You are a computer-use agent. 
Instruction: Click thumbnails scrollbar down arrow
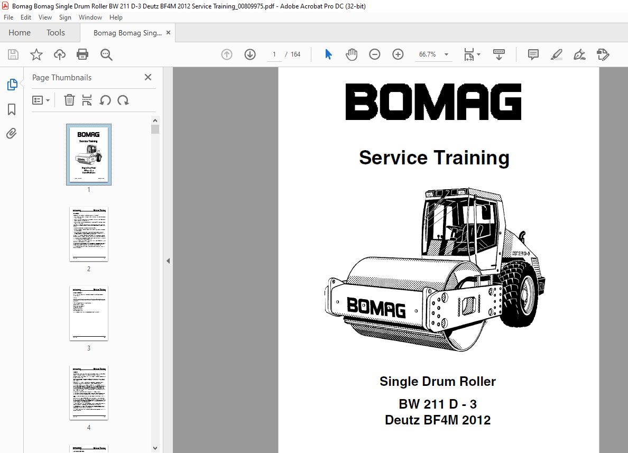click(155, 448)
